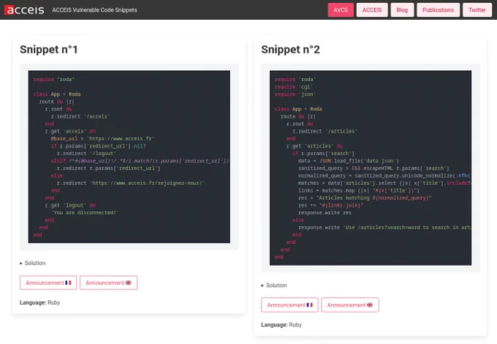Click the "Articles matching" res line

[365, 198]
